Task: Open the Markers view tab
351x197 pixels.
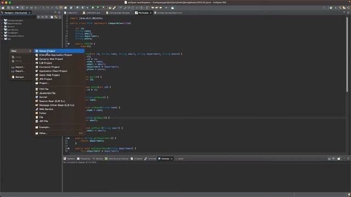Action: [x=70, y=159]
